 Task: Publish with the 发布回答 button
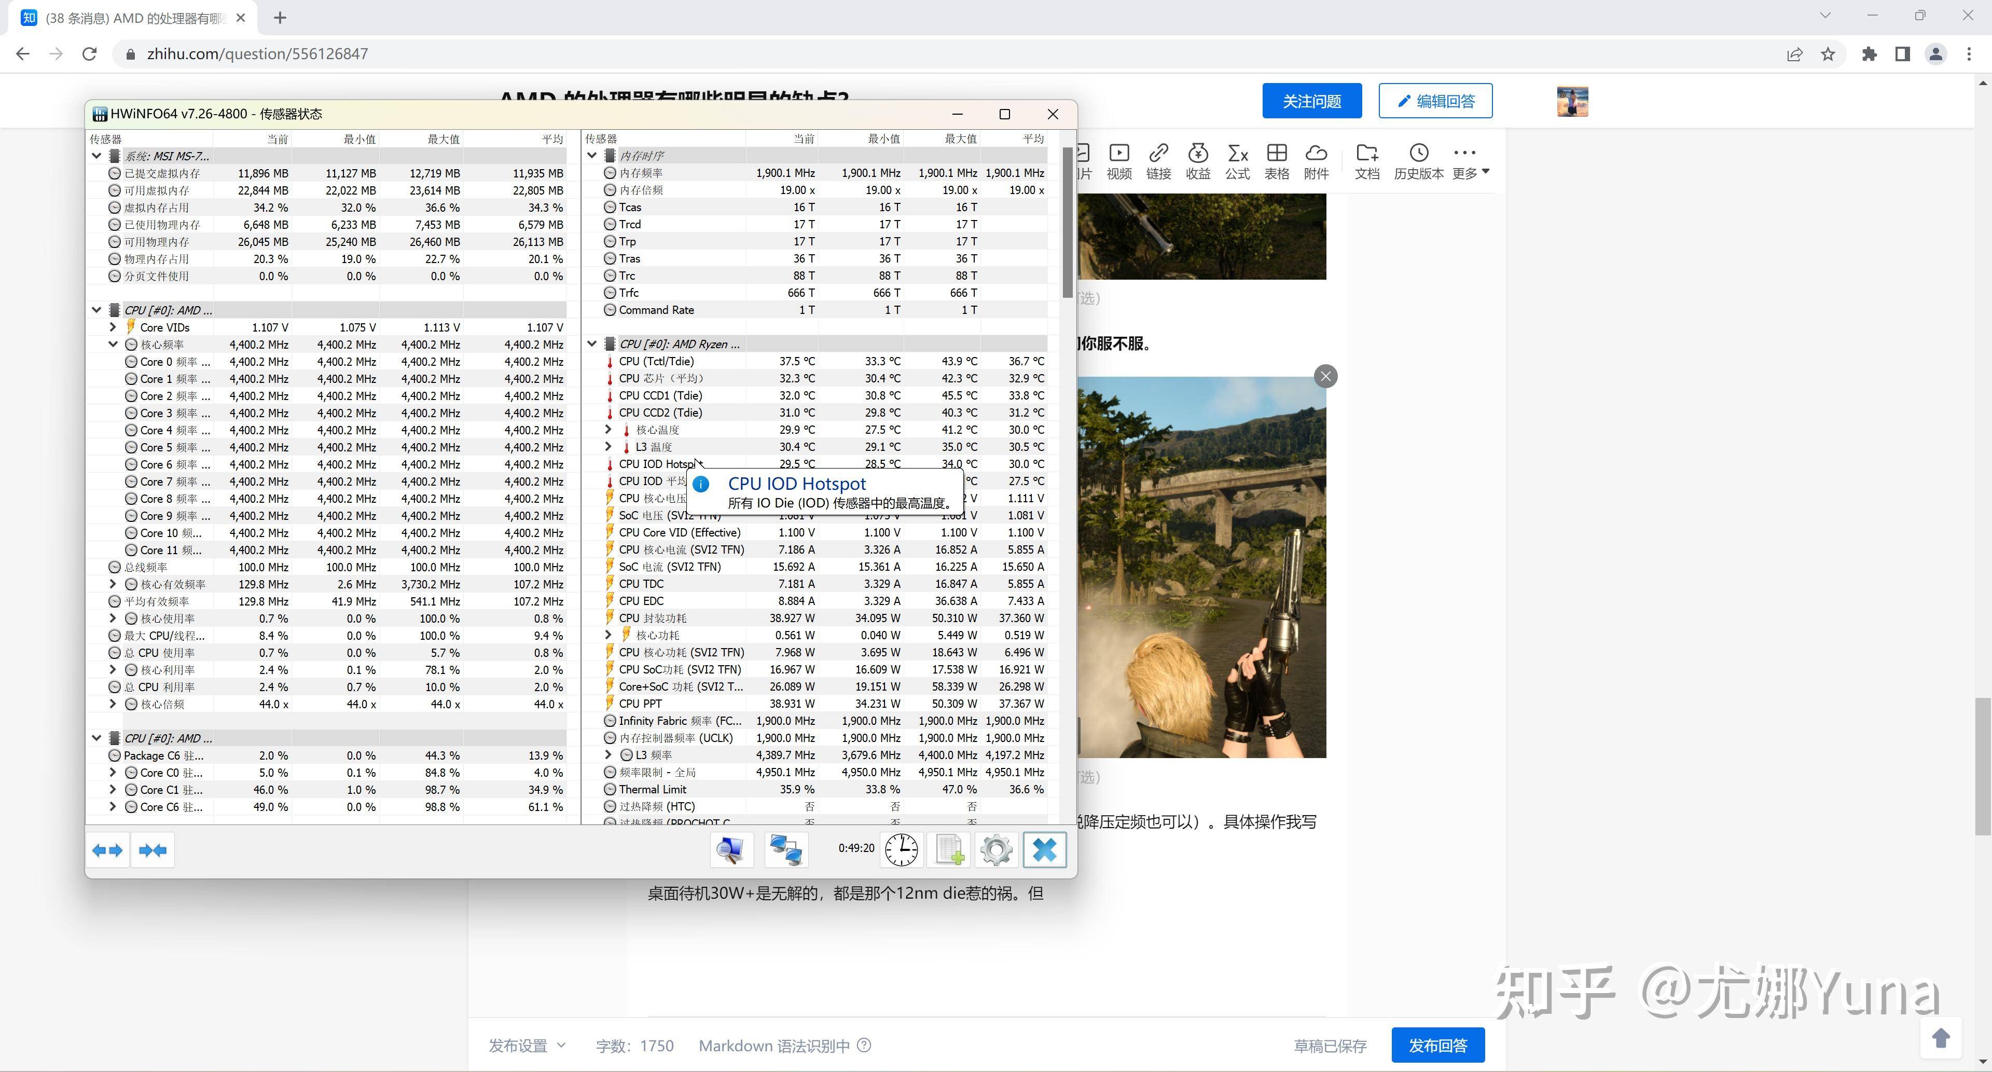pos(1437,1046)
